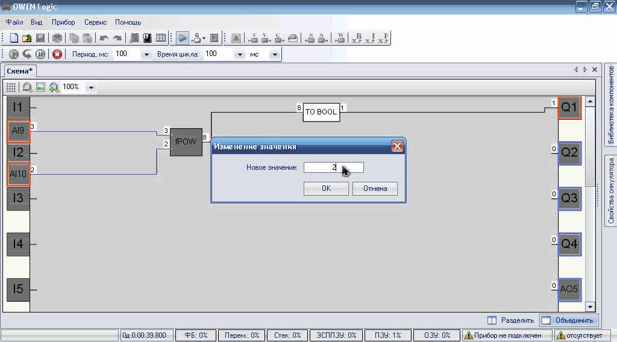617x342 pixels.
Task: Close the schema tab with X
Action: click(595, 70)
